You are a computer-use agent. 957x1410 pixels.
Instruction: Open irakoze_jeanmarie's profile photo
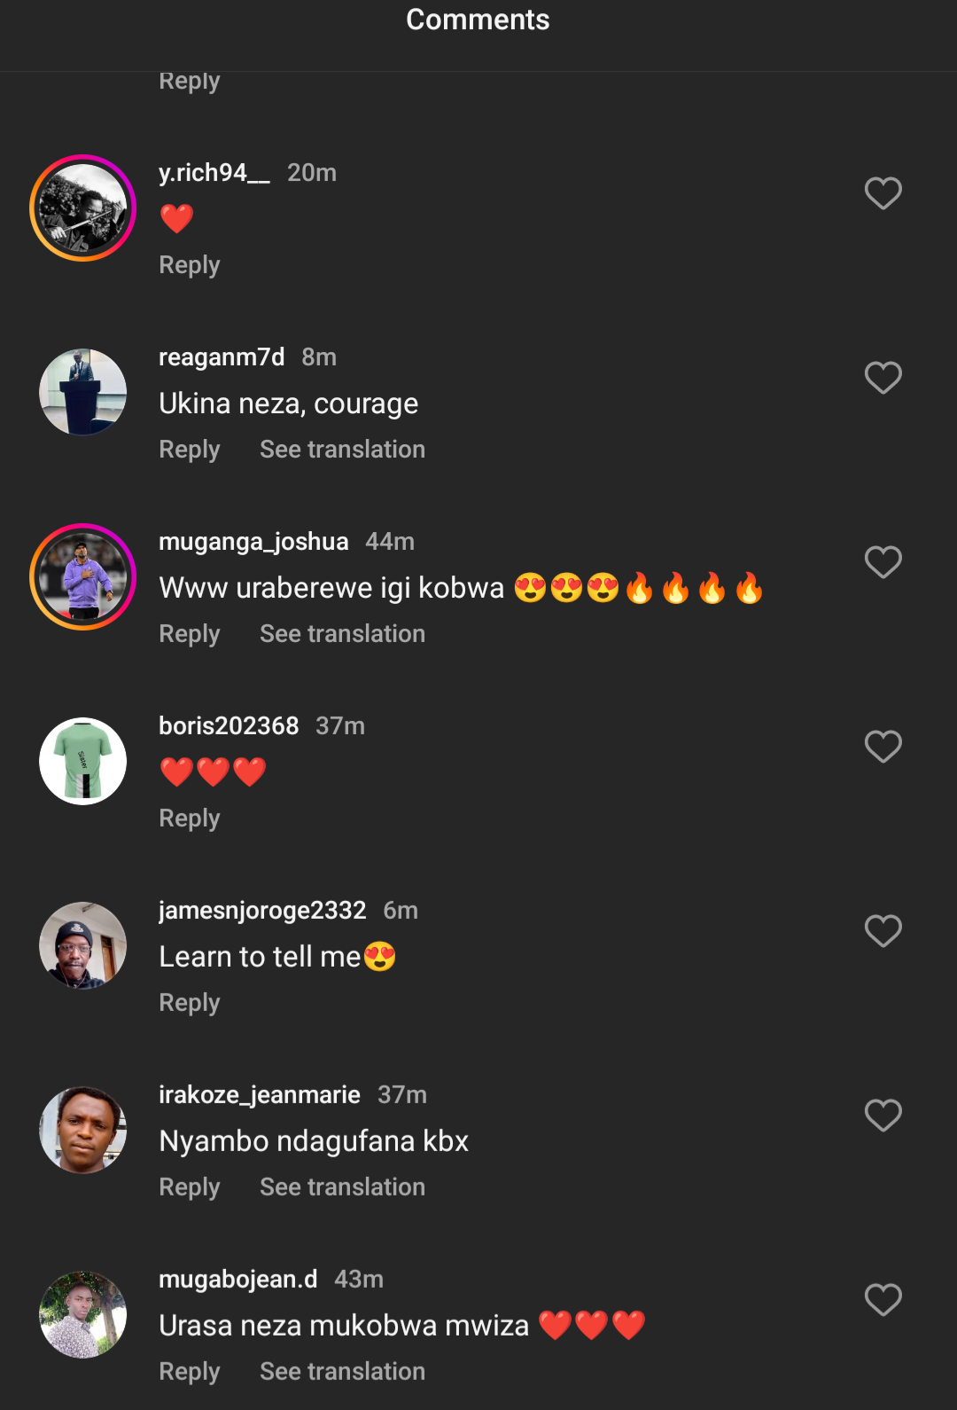pyautogui.click(x=82, y=1130)
